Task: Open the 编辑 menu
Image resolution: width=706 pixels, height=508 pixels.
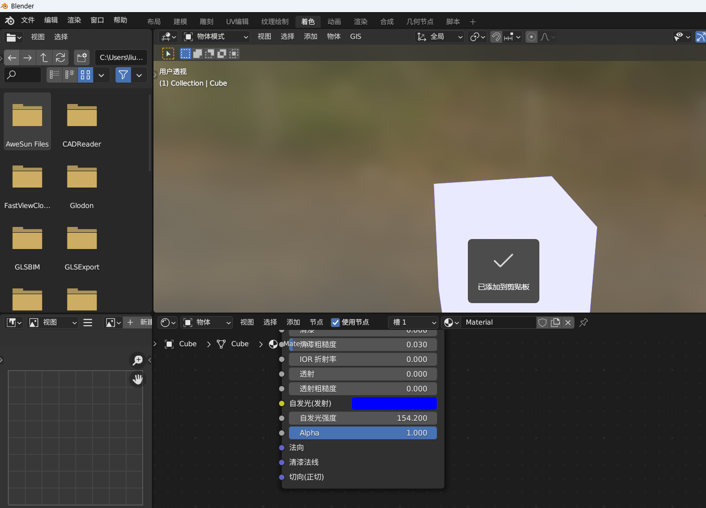Action: [51, 20]
